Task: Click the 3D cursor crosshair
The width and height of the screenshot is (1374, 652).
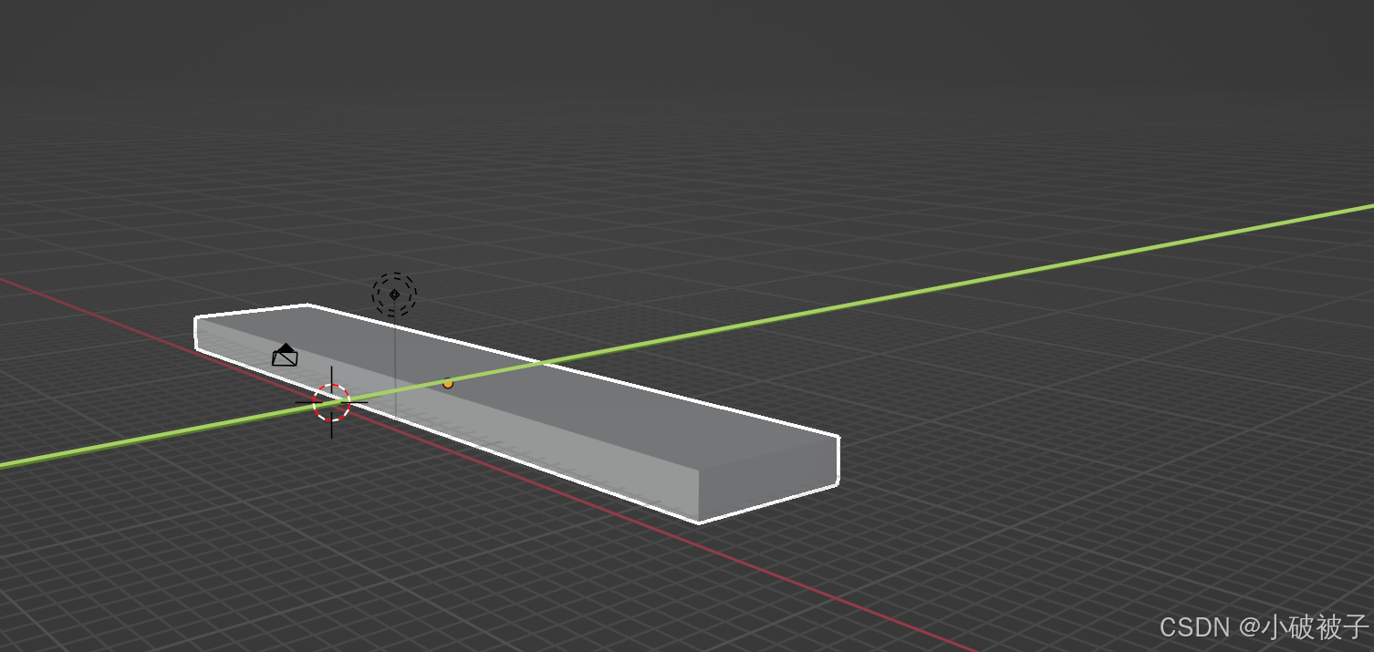Action: tap(331, 402)
